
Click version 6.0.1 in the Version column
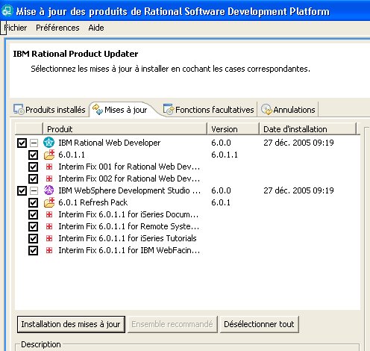221,202
